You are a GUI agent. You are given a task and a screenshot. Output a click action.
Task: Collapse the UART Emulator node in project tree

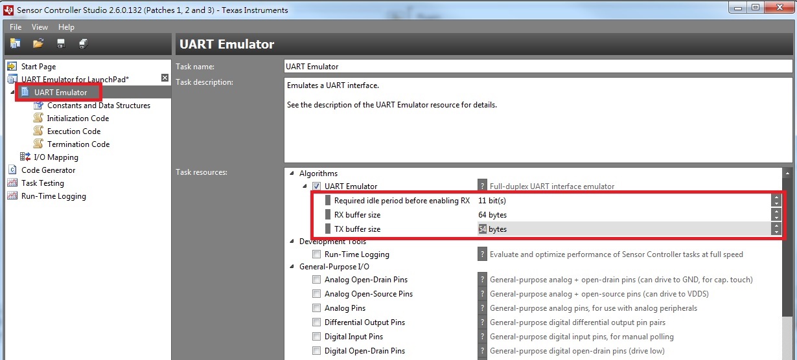click(x=12, y=93)
